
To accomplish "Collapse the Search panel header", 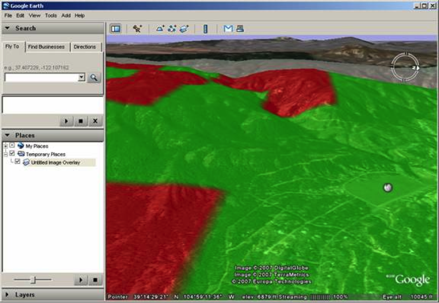I will click(8, 28).
